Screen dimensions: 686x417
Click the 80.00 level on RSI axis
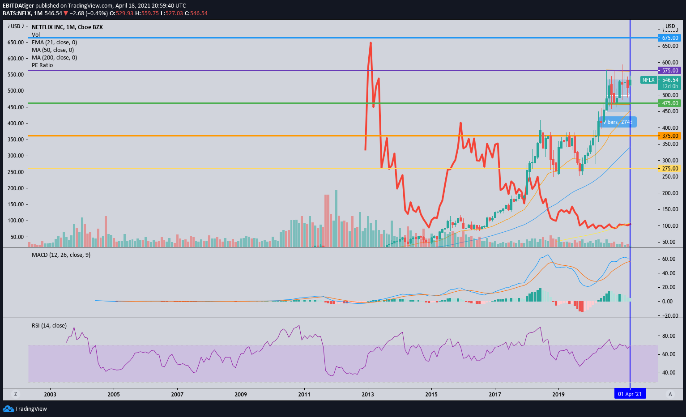pos(669,336)
